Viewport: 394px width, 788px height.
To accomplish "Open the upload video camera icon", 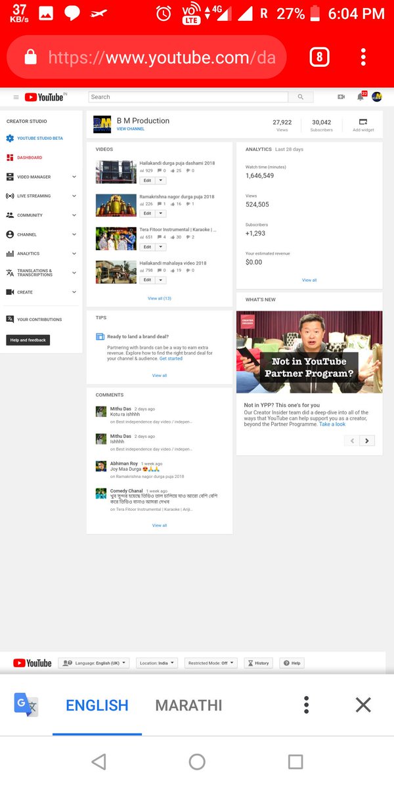I will [x=341, y=97].
